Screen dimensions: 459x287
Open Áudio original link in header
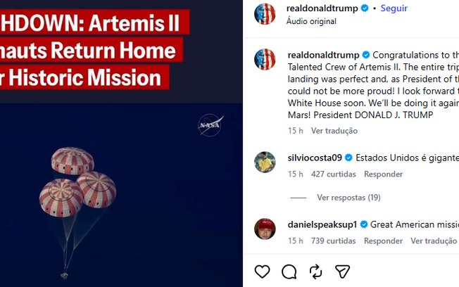click(311, 21)
